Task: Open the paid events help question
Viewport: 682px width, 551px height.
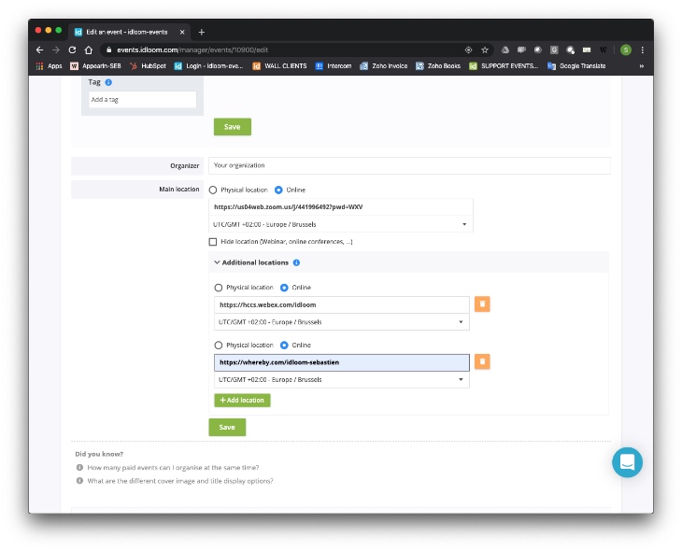Action: (173, 468)
